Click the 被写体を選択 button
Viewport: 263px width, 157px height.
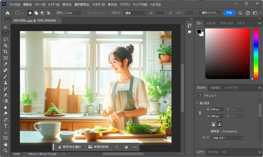[70, 147]
